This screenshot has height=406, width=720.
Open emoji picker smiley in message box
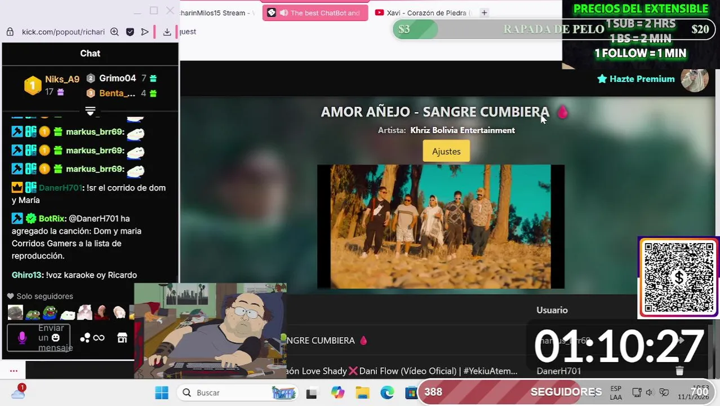(x=55, y=338)
